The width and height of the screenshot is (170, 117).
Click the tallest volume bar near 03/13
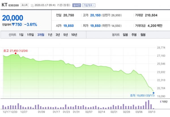tap(148, 105)
